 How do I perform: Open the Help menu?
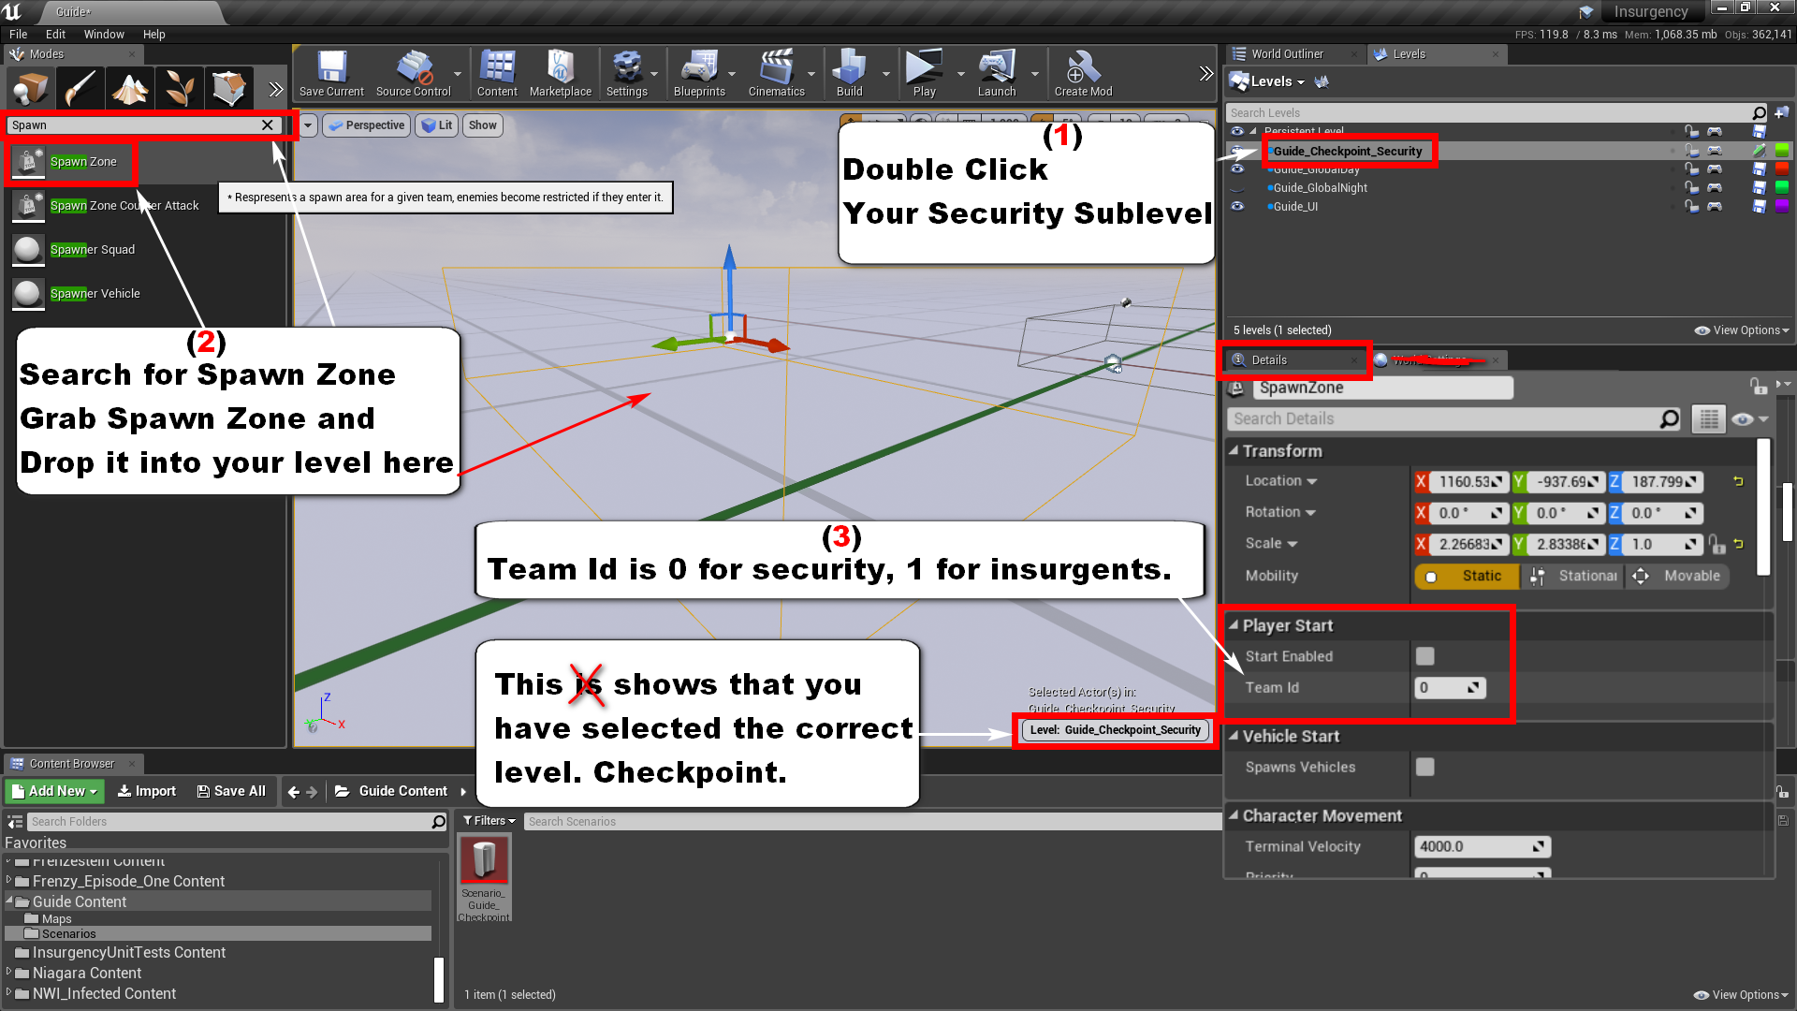153,35
